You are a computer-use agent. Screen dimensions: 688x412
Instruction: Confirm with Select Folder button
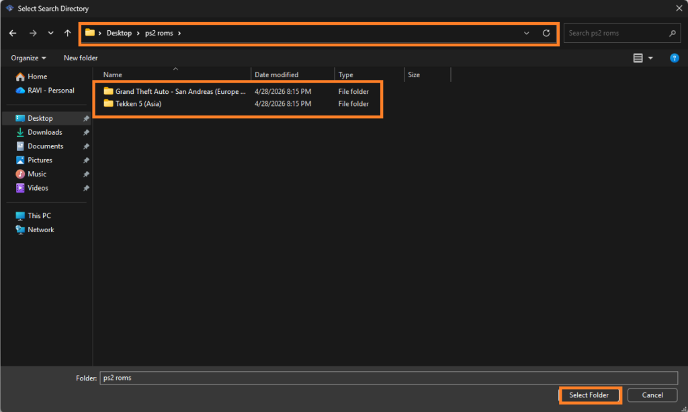click(589, 395)
